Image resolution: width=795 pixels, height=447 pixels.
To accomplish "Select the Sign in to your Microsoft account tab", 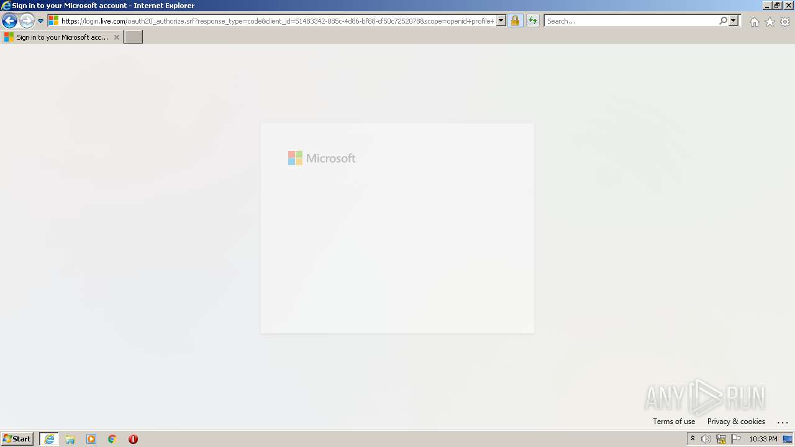I will pyautogui.click(x=61, y=37).
